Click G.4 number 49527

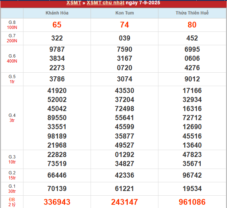(x=125, y=145)
